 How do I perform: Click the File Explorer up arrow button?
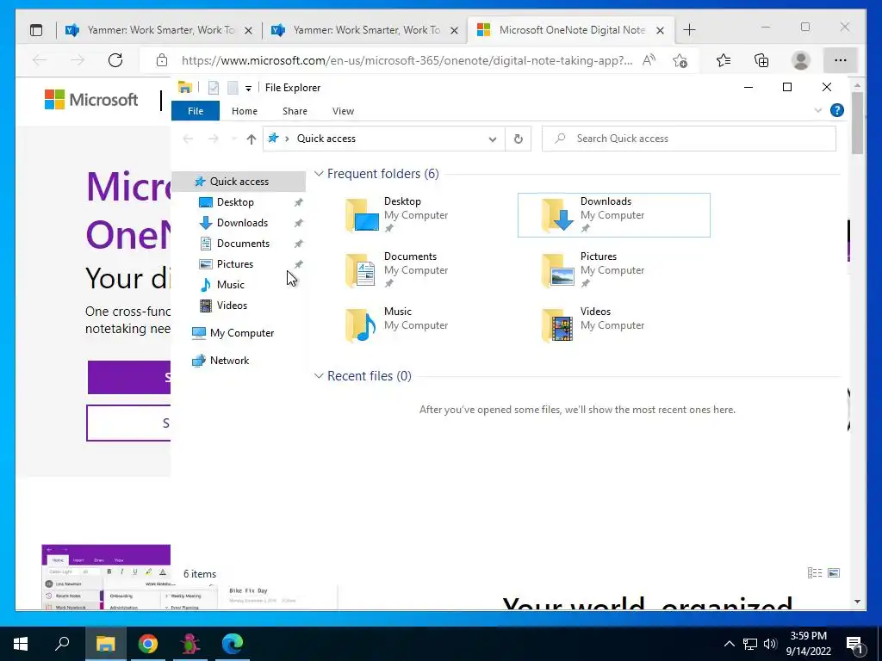tap(252, 139)
